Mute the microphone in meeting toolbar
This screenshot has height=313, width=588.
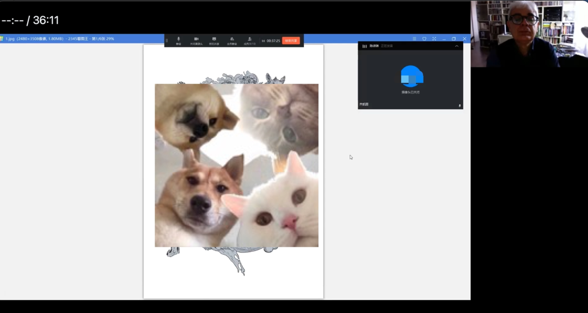pyautogui.click(x=179, y=40)
